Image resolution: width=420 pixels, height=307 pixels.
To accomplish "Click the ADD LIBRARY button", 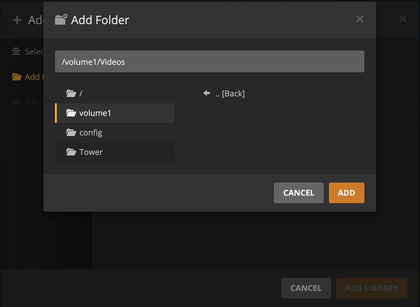I will pyautogui.click(x=371, y=288).
